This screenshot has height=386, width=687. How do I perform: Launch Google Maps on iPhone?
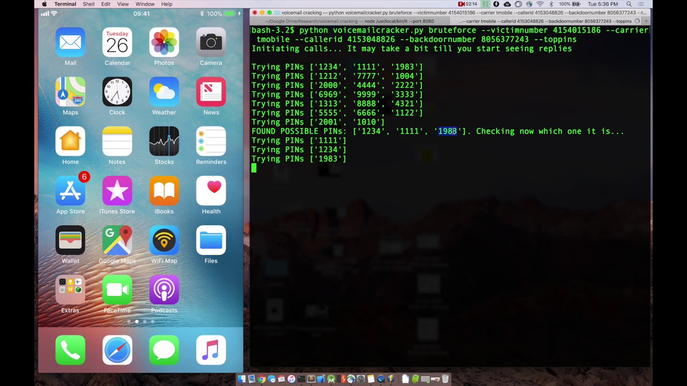click(117, 241)
